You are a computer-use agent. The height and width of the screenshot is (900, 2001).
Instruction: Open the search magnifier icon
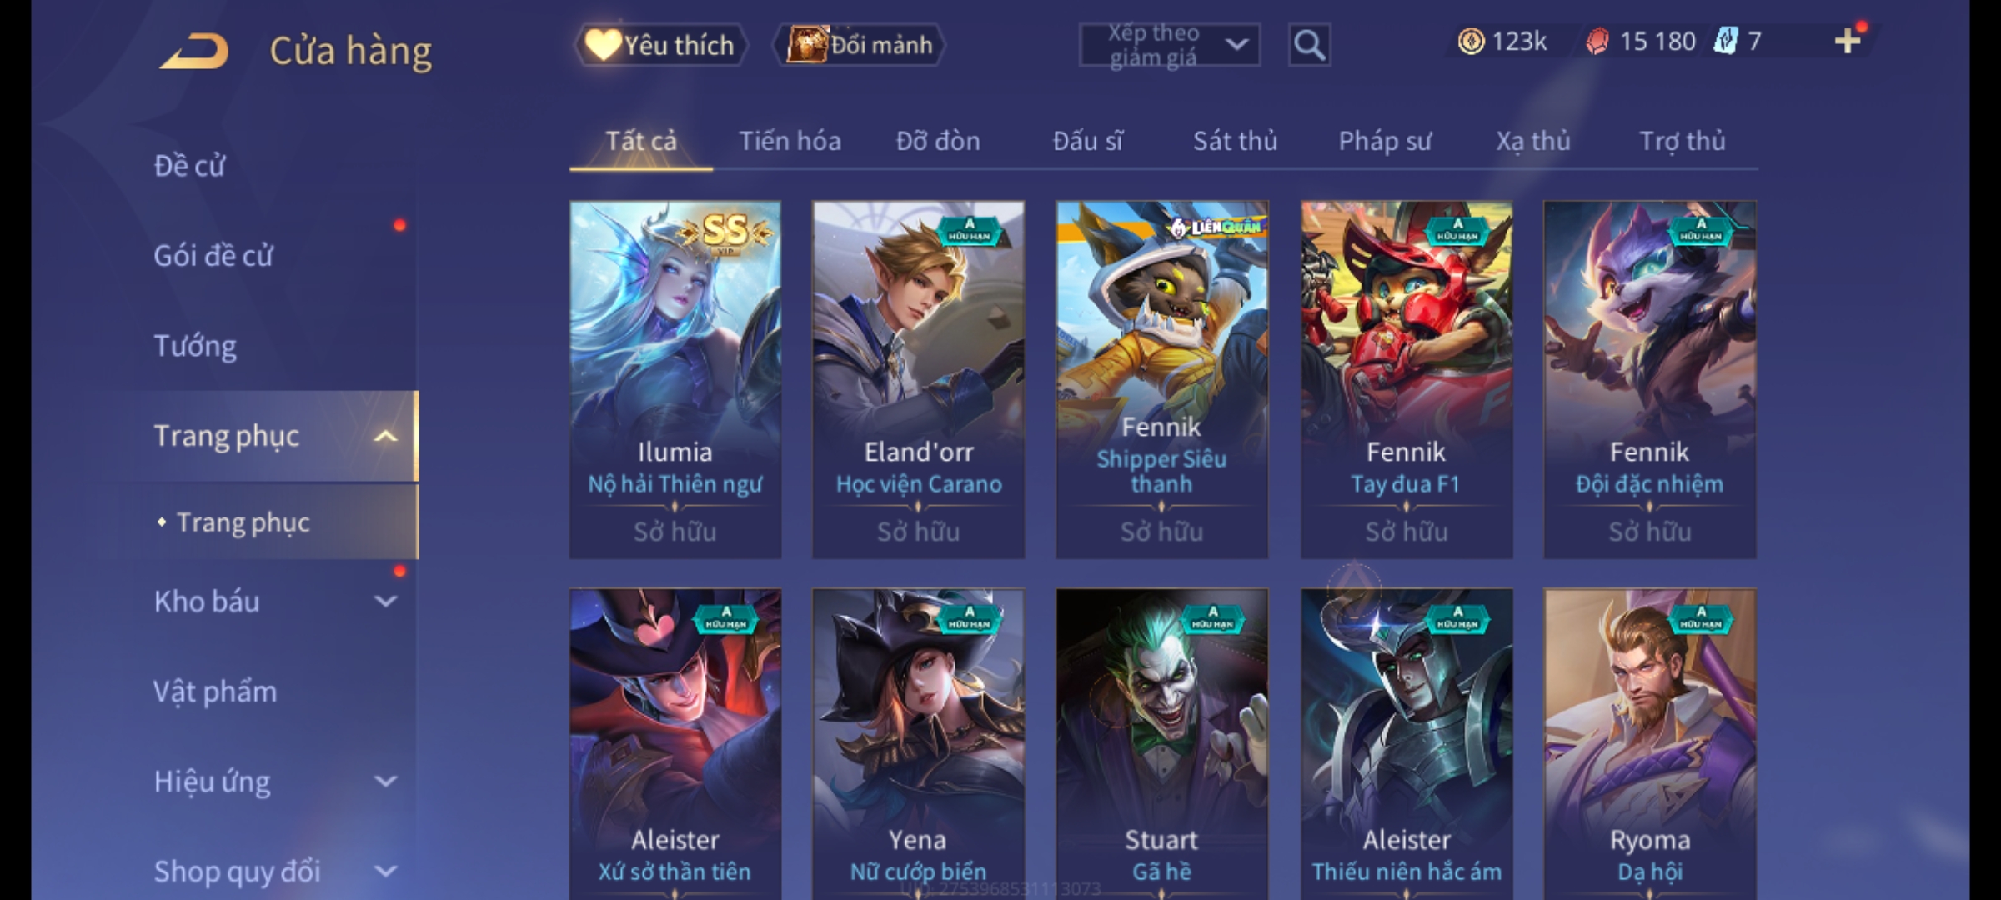tap(1309, 45)
